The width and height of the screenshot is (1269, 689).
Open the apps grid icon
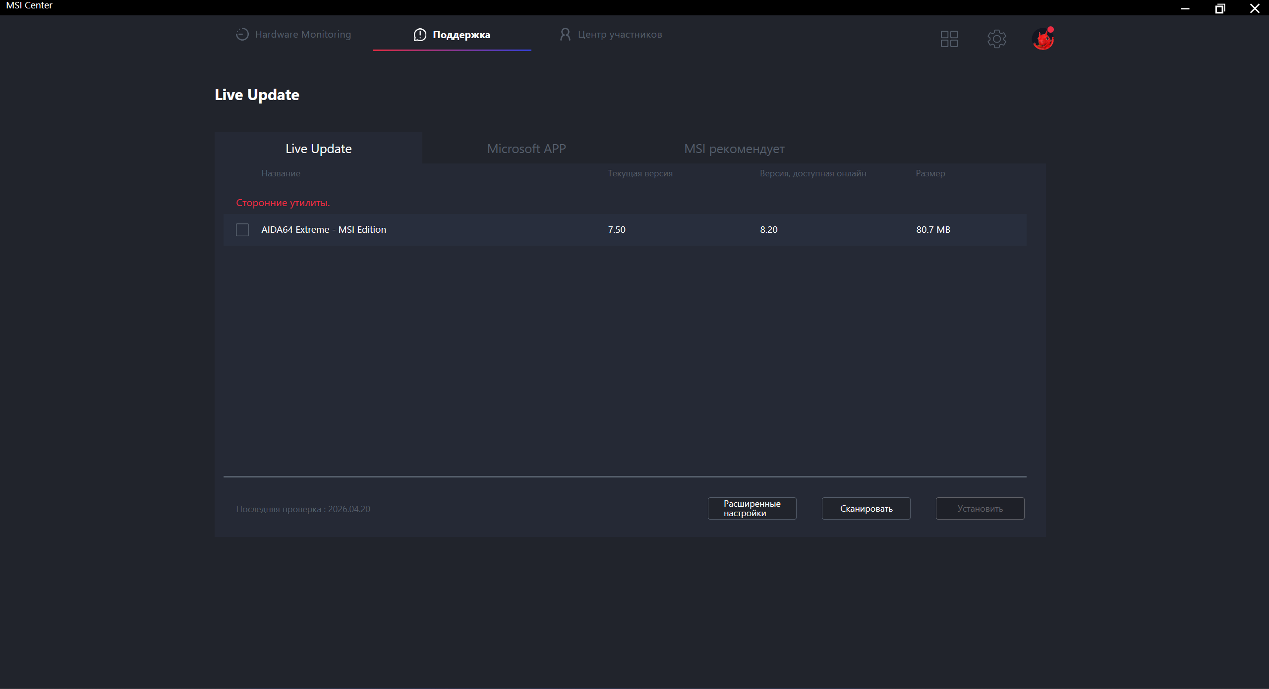(949, 39)
